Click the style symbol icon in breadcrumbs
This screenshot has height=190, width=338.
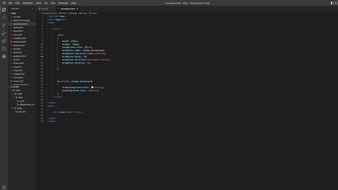click(81, 13)
